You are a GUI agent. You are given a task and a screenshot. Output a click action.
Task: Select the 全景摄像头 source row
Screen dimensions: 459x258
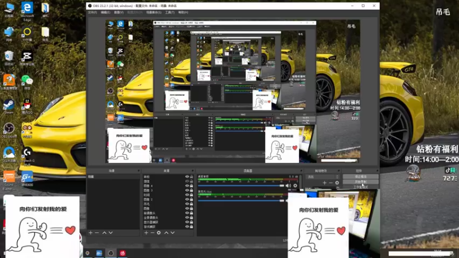click(x=168, y=217)
